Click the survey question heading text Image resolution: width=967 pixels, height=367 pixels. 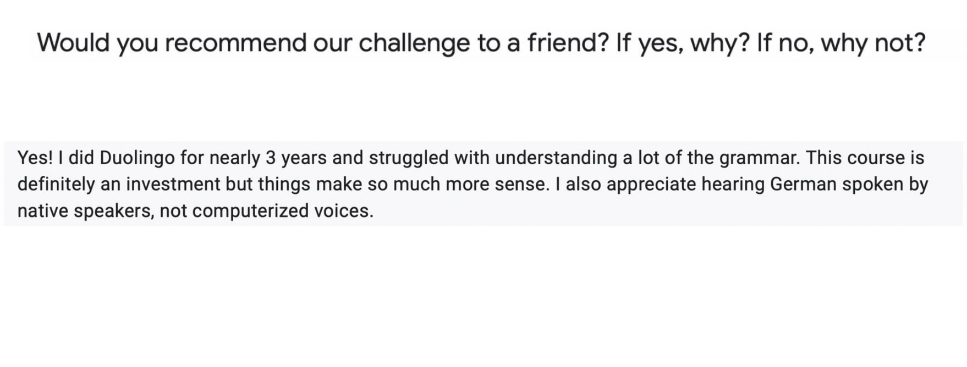pyautogui.click(x=481, y=43)
